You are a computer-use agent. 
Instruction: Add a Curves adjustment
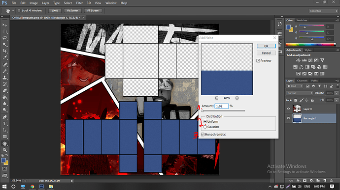click(310, 60)
